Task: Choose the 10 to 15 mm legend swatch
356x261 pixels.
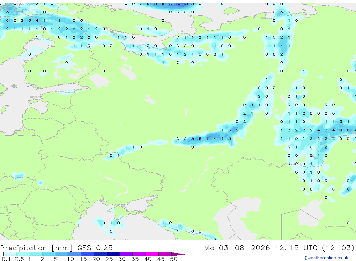Action: pyautogui.click(x=74, y=254)
